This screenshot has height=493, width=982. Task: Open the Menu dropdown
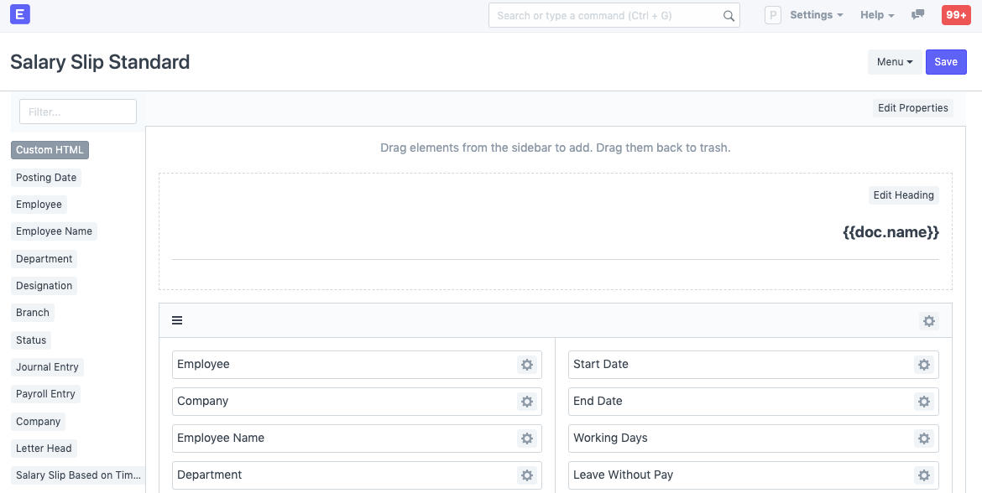(x=895, y=61)
